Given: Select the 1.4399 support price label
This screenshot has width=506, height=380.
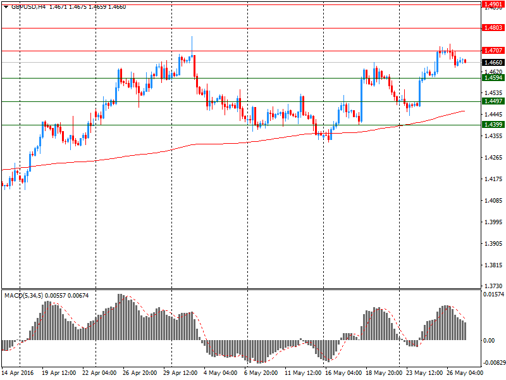Looking at the screenshot, I should pos(493,124).
